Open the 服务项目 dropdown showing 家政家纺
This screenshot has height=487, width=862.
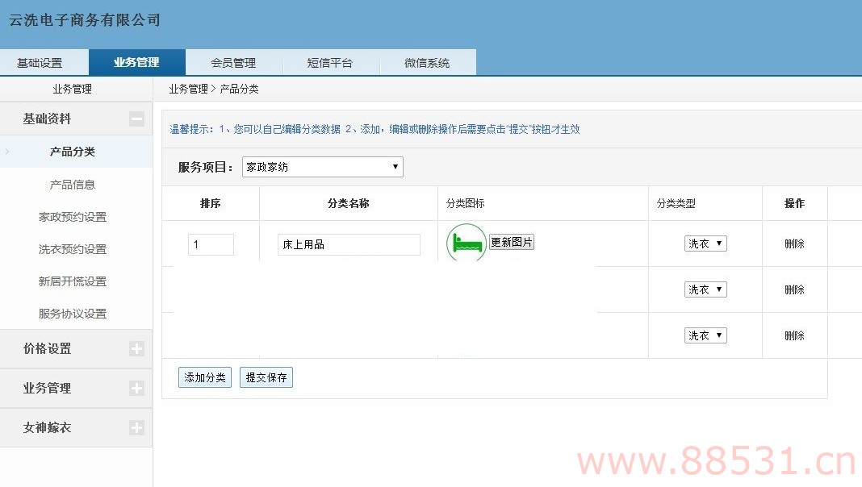pyautogui.click(x=323, y=167)
